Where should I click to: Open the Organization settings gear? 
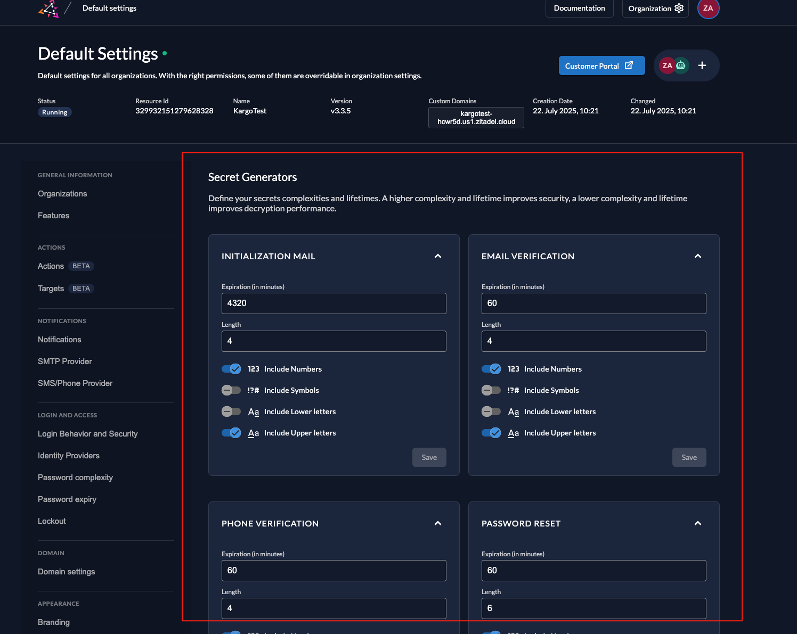[x=679, y=8]
